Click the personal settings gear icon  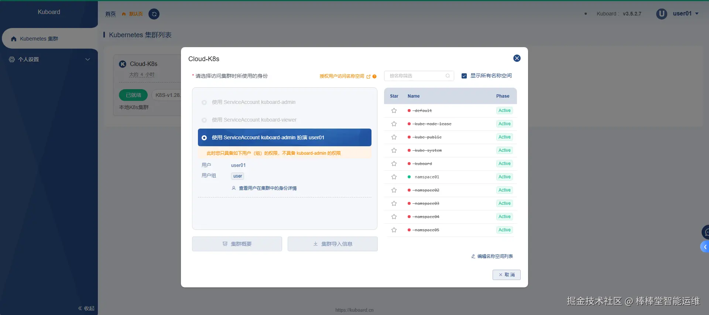(x=12, y=59)
